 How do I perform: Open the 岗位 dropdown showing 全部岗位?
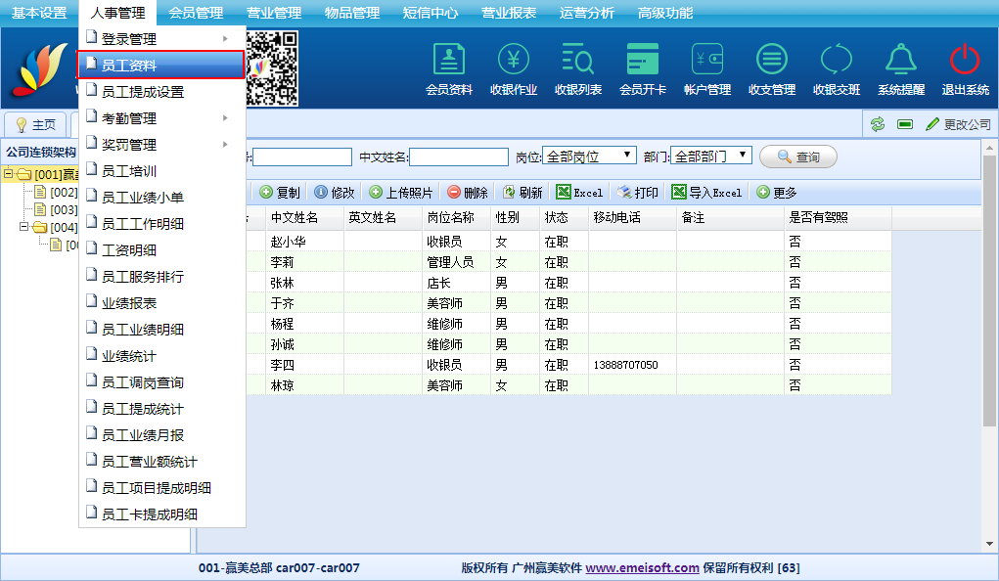coord(589,156)
